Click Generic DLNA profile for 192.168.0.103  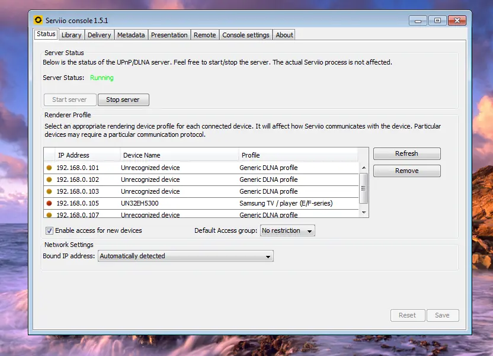[x=268, y=191]
